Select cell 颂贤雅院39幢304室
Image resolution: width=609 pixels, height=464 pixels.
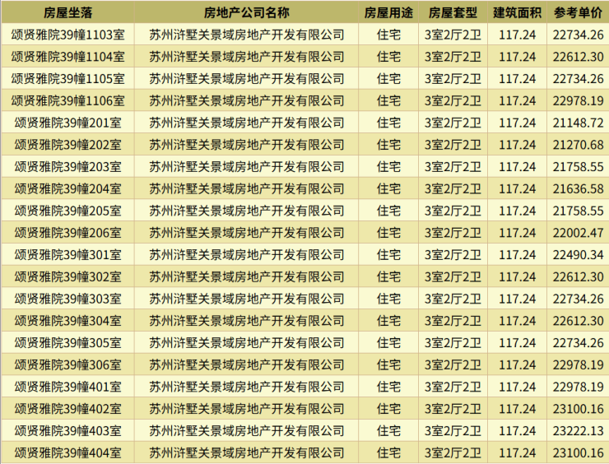[x=68, y=321]
